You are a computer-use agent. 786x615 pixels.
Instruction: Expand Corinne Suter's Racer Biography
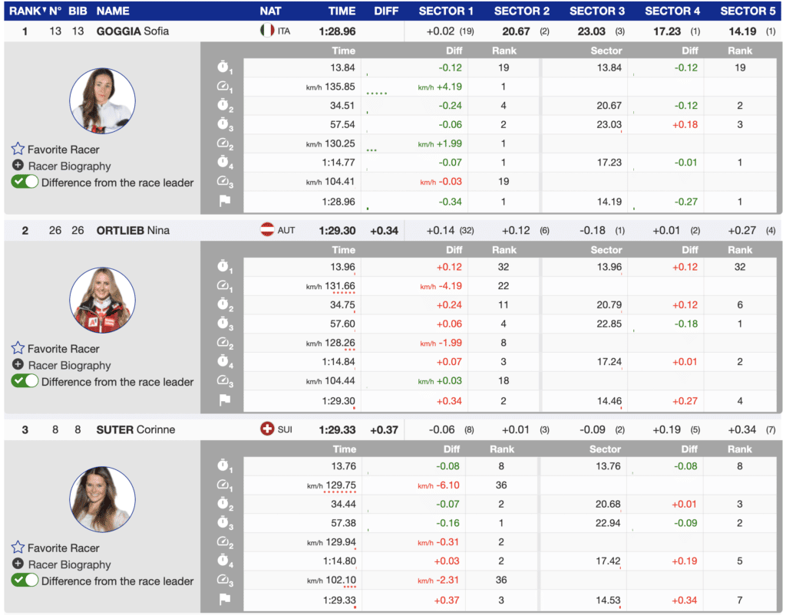pos(18,564)
